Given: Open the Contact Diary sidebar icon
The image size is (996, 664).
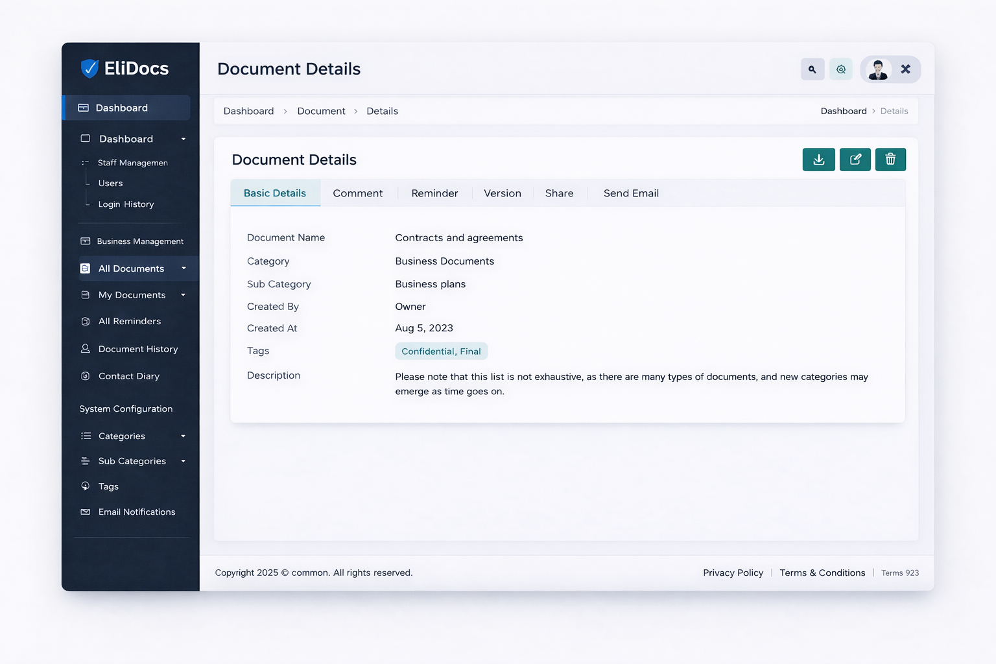Looking at the screenshot, I should click(86, 376).
